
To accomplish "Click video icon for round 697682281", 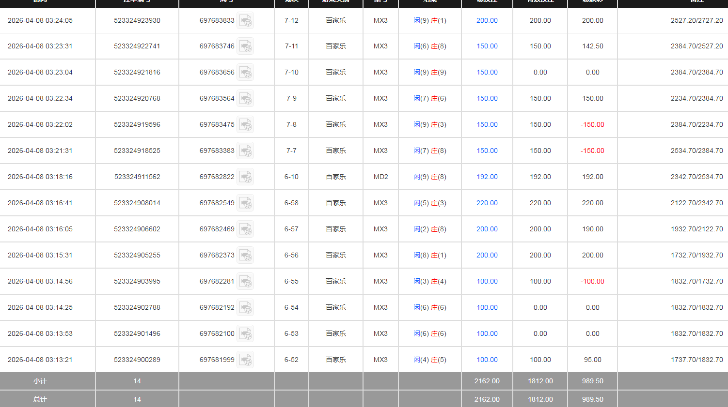I will [245, 282].
